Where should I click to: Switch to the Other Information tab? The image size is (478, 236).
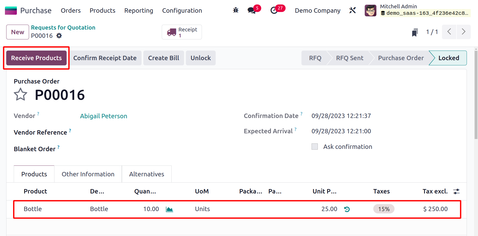click(x=88, y=174)
